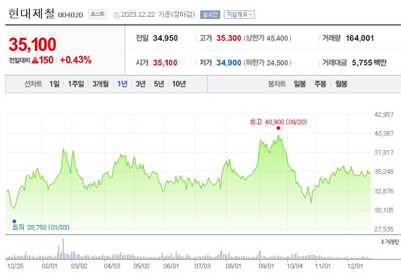Click the y-axis value 27,535
This screenshot has height=279, width=401.
pos(384,229)
